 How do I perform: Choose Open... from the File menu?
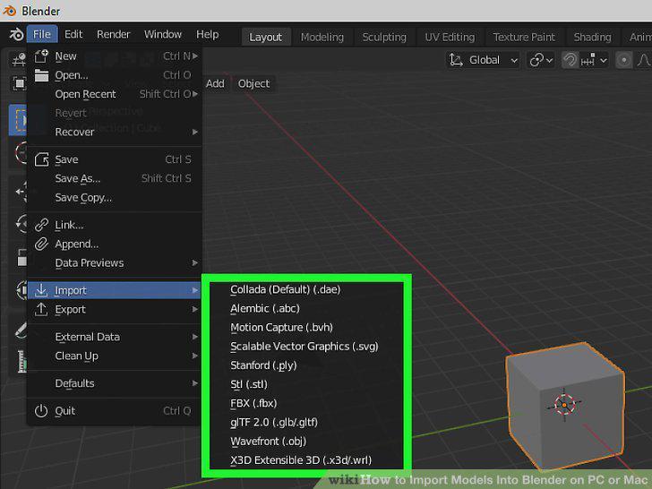pos(115,75)
